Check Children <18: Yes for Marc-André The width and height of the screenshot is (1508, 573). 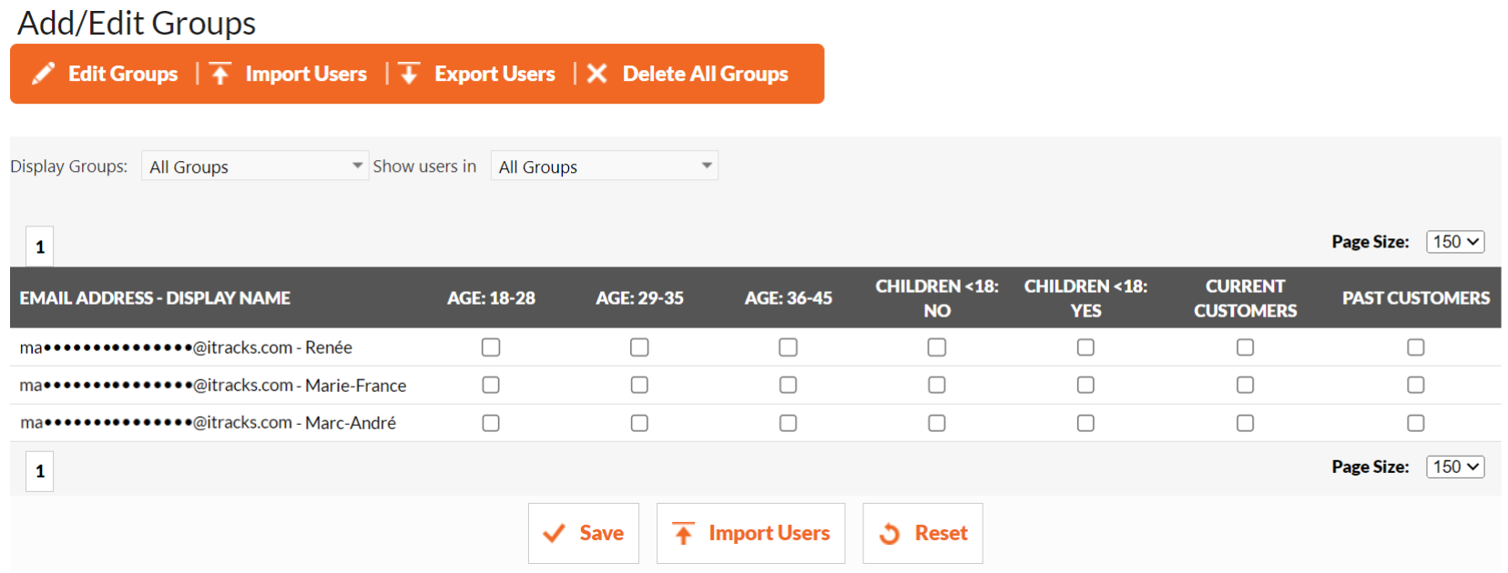click(x=1085, y=423)
